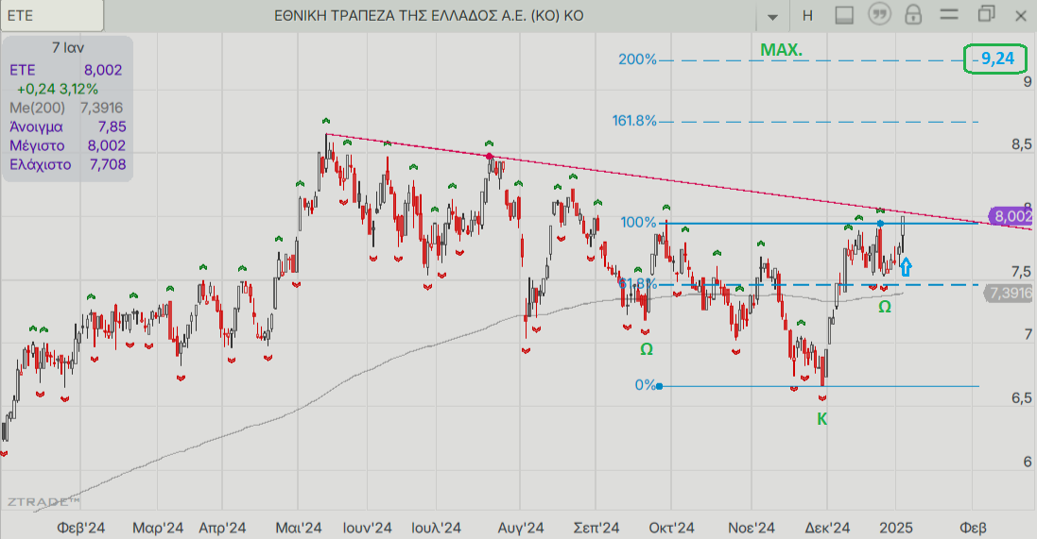Click the Ιουν'24 date axis label
Viewport: 1037px width, 539px height.
pos(367,528)
